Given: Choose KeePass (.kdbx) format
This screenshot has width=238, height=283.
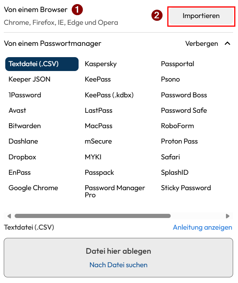Looking at the screenshot, I should [x=109, y=95].
